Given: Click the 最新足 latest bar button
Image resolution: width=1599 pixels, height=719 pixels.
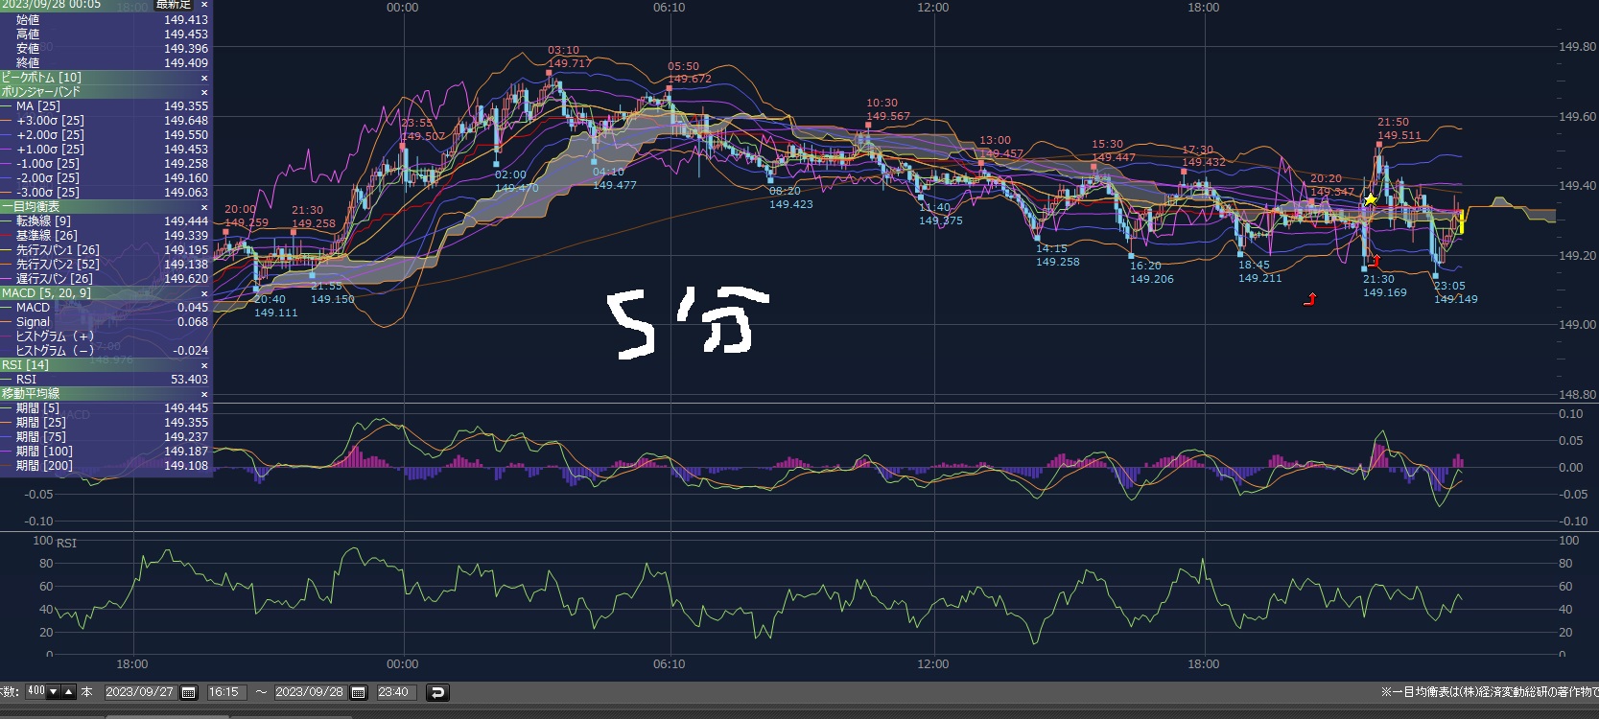Looking at the screenshot, I should click(x=174, y=5).
